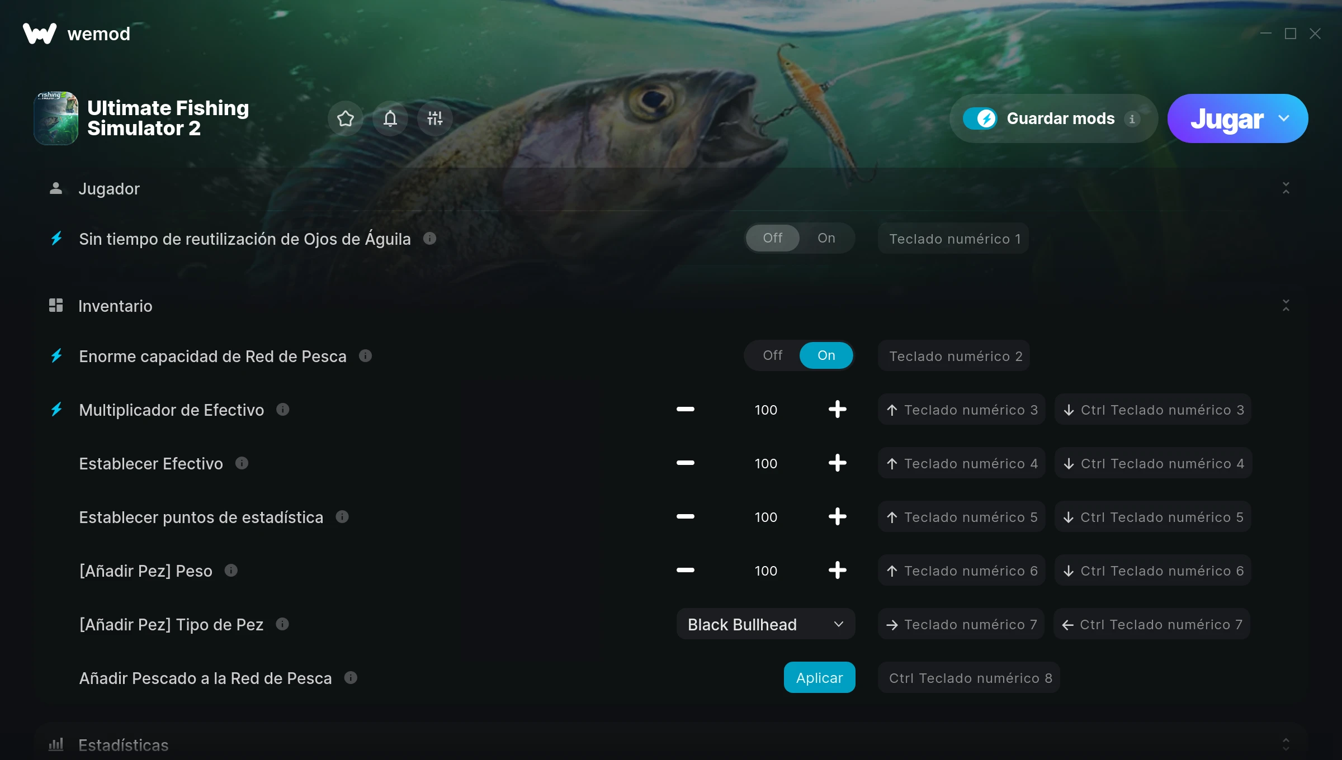Toggle the Guardar mods switch

point(980,118)
